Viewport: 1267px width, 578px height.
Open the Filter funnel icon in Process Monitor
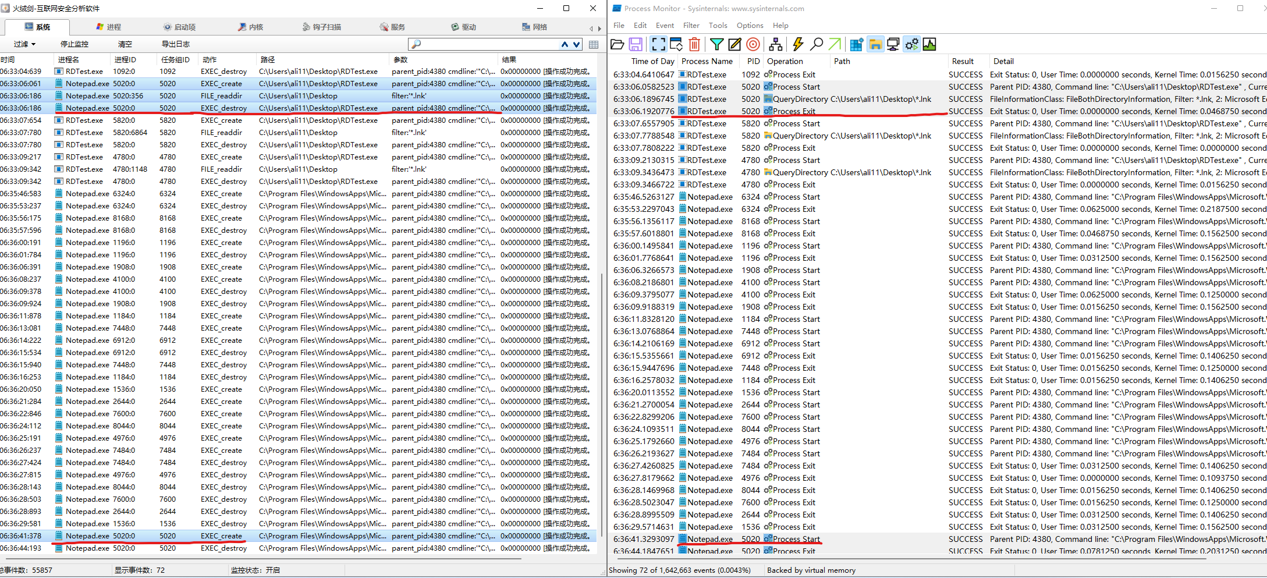pyautogui.click(x=717, y=44)
